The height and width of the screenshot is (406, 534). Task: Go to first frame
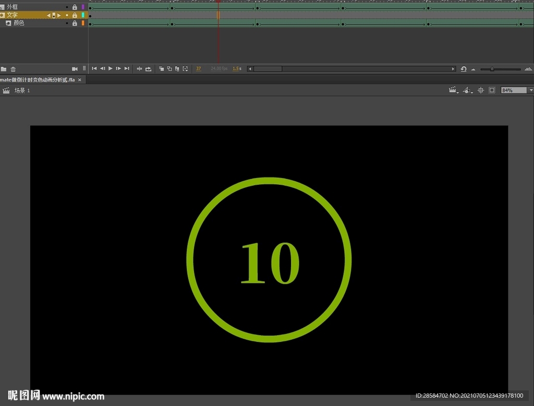pos(94,68)
